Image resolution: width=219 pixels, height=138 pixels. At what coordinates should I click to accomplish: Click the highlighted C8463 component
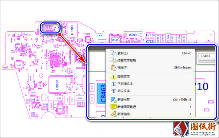click(101, 93)
